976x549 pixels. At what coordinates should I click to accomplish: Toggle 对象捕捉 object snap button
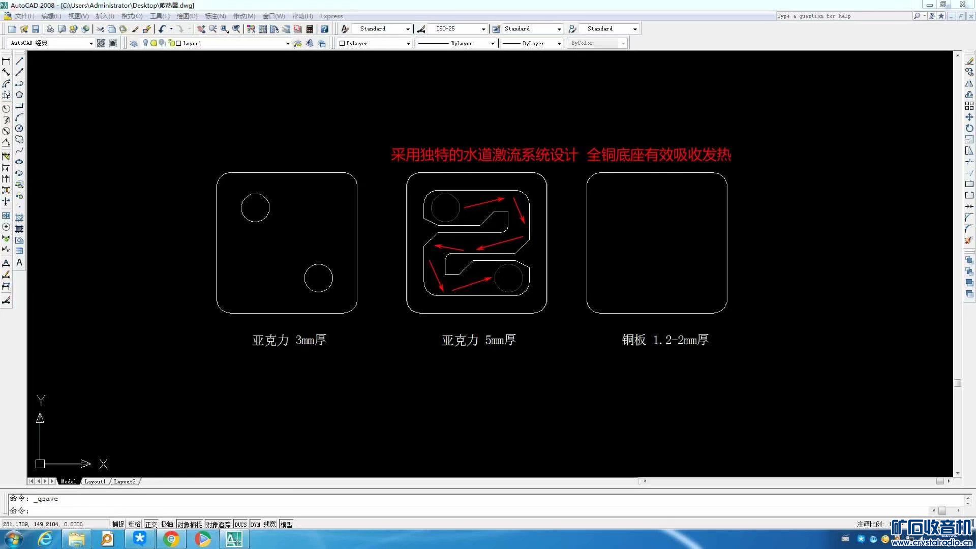(x=190, y=524)
